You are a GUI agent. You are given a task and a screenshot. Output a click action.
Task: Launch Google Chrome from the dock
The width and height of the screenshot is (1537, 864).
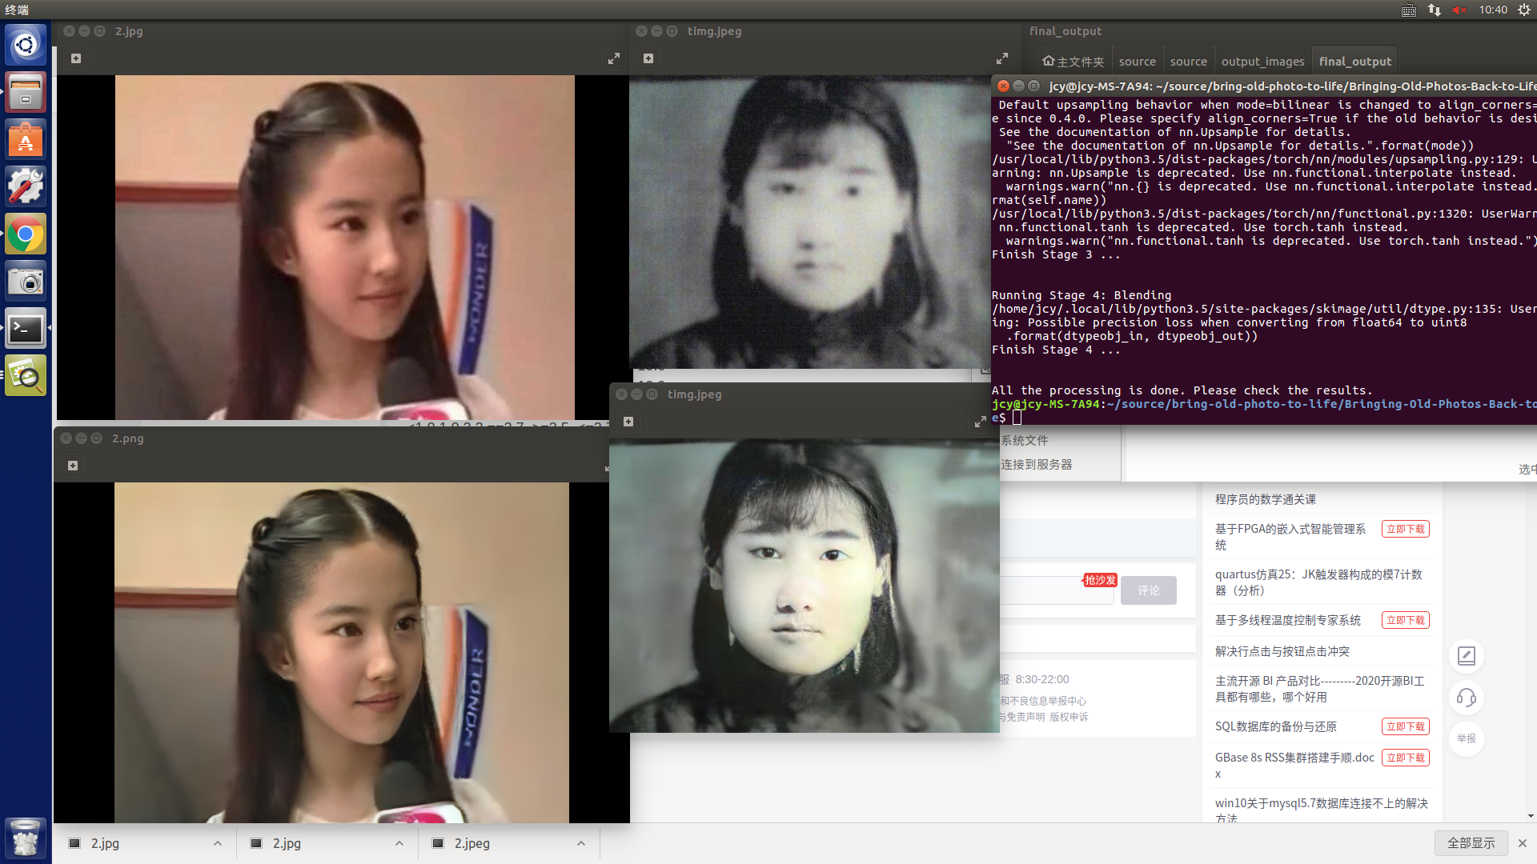(x=26, y=234)
